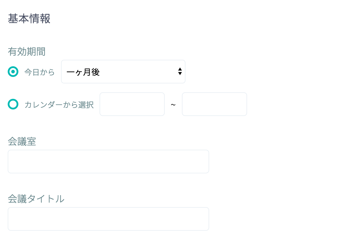Click the filled teal radio dot
The height and width of the screenshot is (242, 349).
13,72
